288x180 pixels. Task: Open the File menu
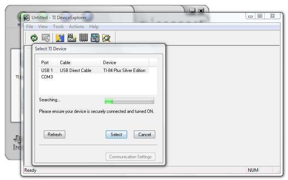[30, 27]
